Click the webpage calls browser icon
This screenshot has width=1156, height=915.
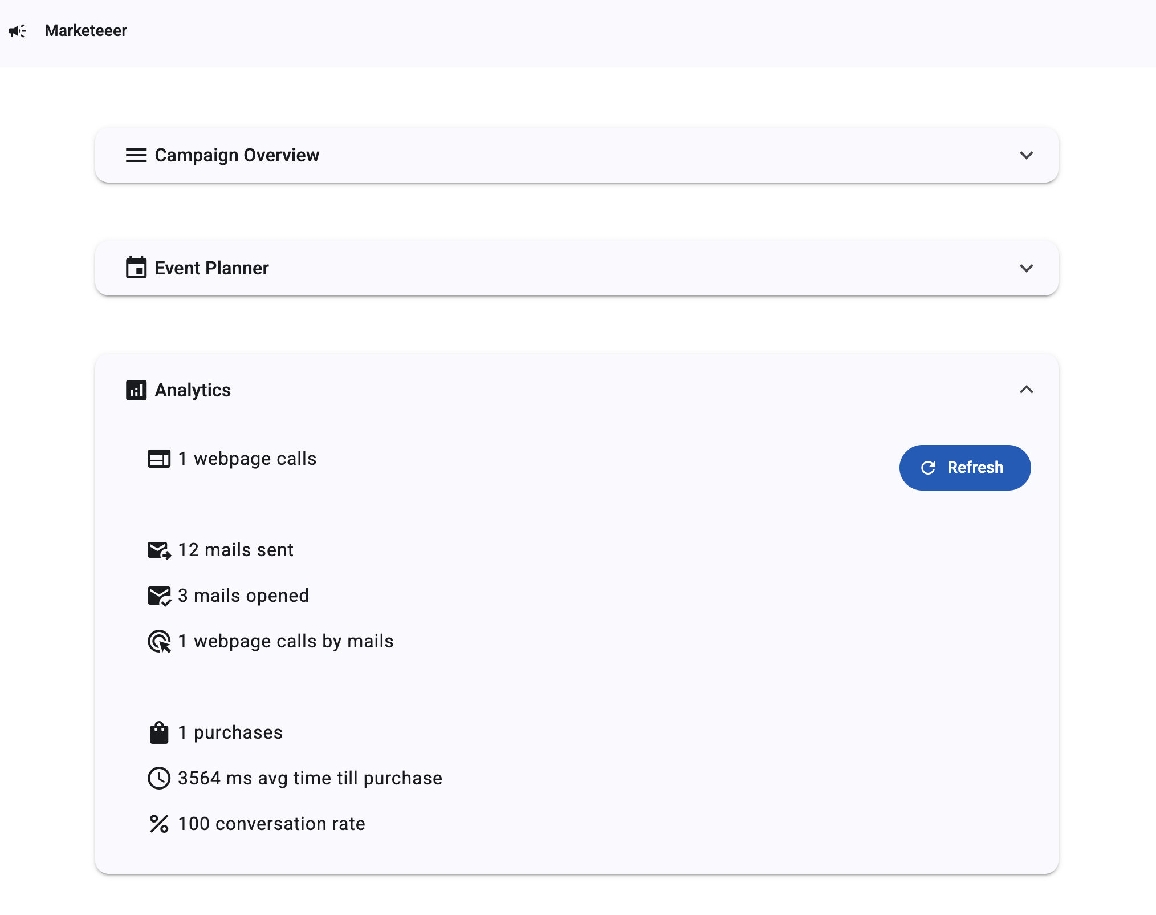[158, 459]
